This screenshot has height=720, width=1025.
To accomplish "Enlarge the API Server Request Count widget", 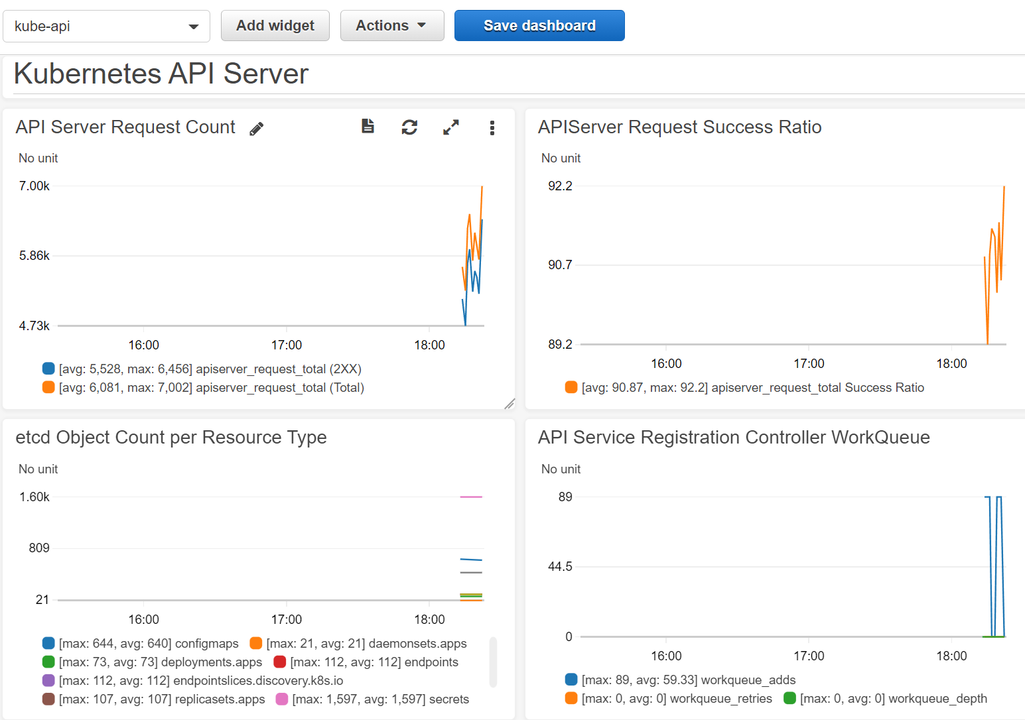I will [x=451, y=127].
